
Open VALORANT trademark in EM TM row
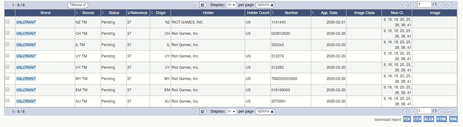coord(26,90)
